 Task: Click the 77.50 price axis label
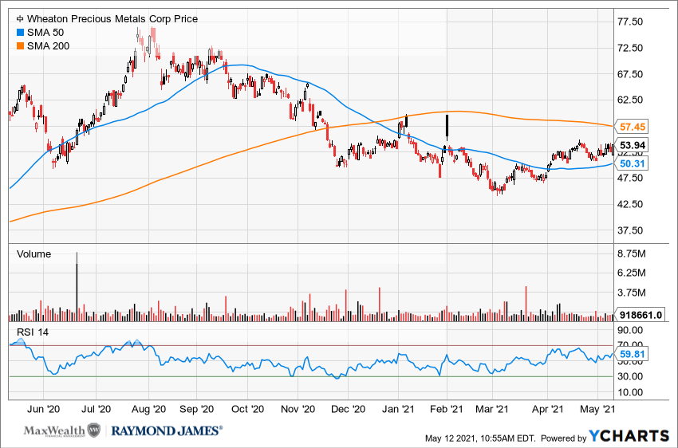(x=630, y=22)
